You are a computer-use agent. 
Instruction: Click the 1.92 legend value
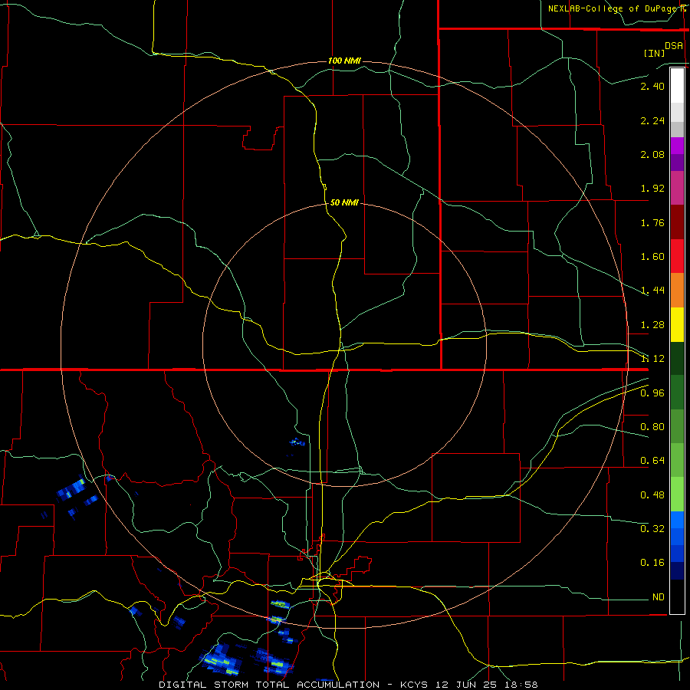[x=652, y=189]
